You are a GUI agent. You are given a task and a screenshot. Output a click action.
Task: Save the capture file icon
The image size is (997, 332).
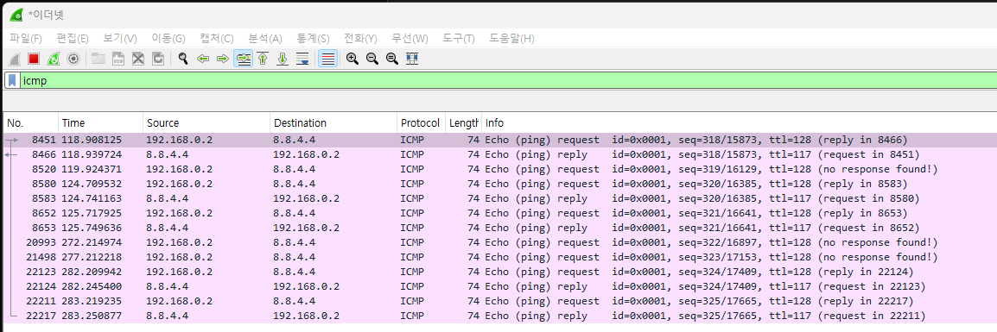[118, 59]
